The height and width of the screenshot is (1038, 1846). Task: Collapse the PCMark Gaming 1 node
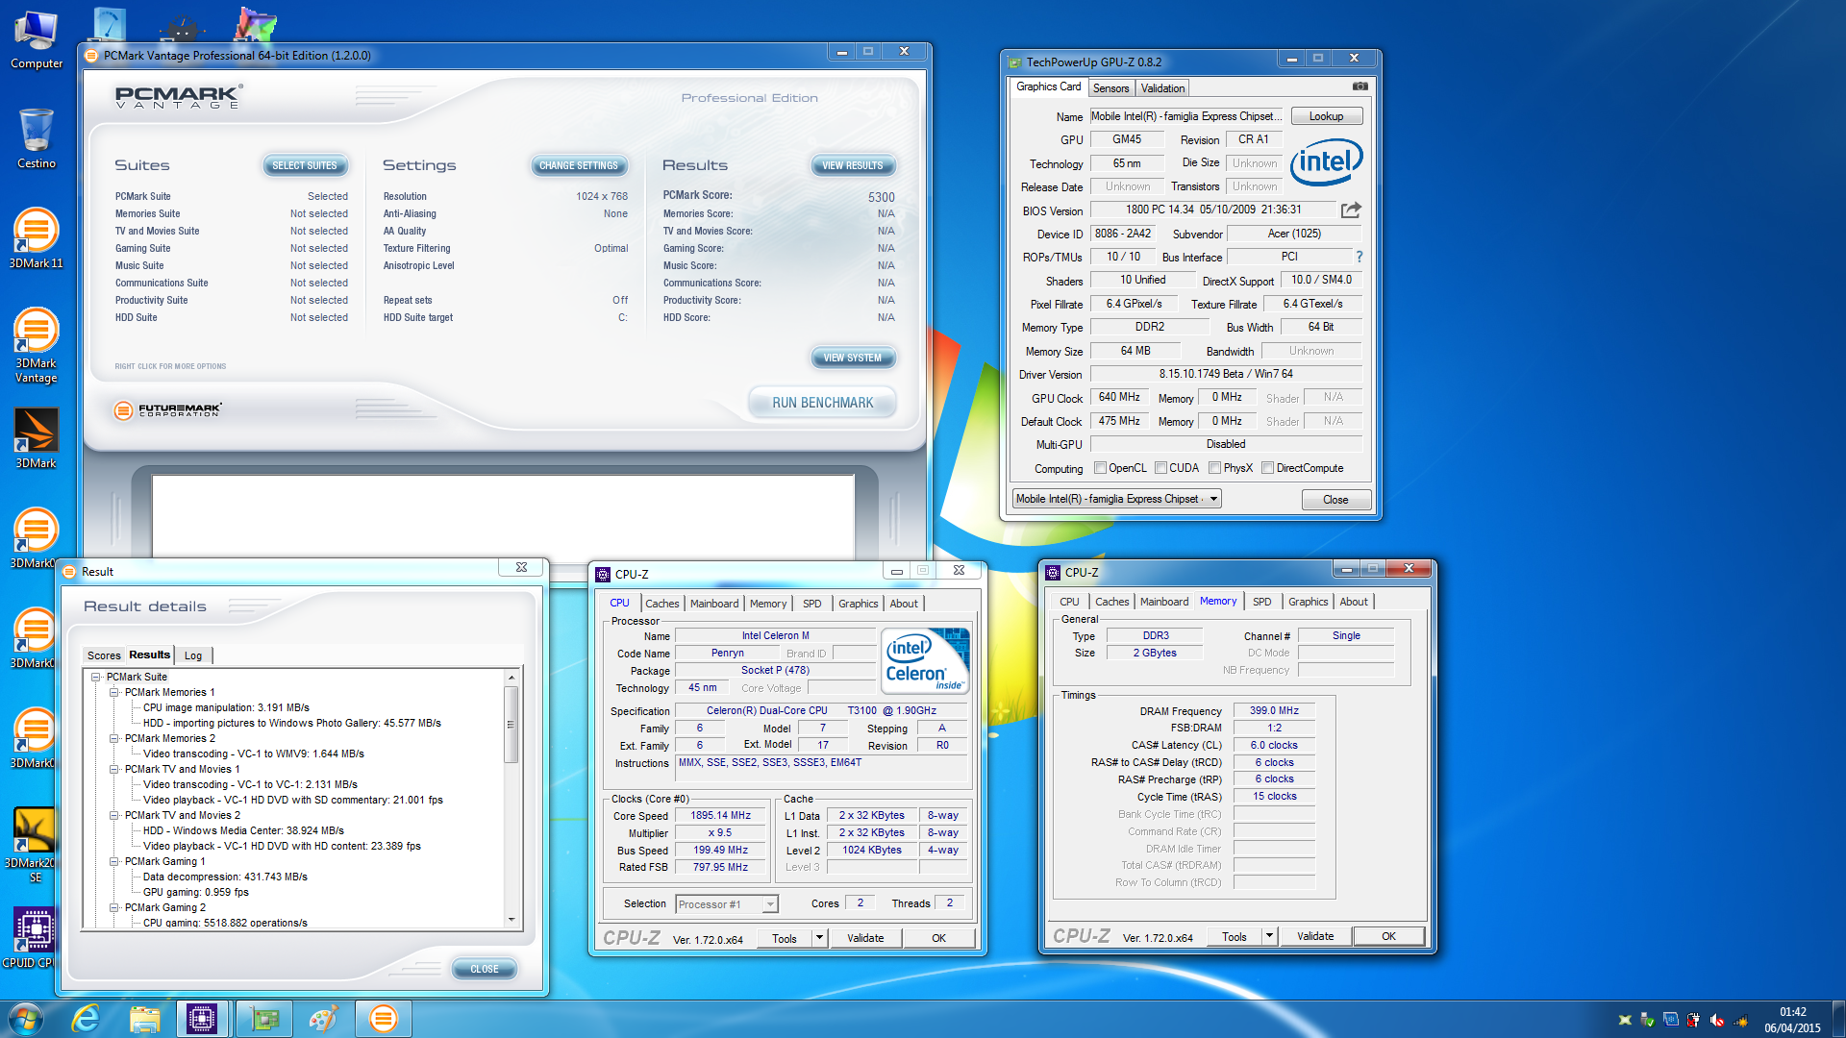(x=114, y=861)
